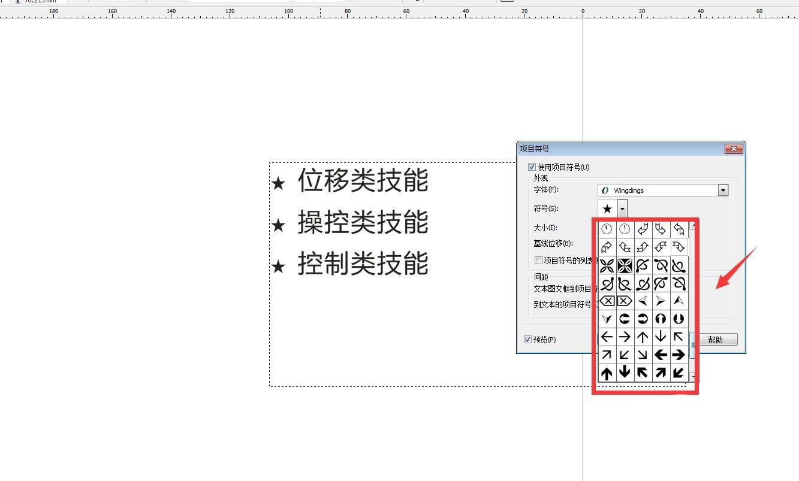
Task: Select the right-pointing arrowhead symbol
Action: pos(661,301)
